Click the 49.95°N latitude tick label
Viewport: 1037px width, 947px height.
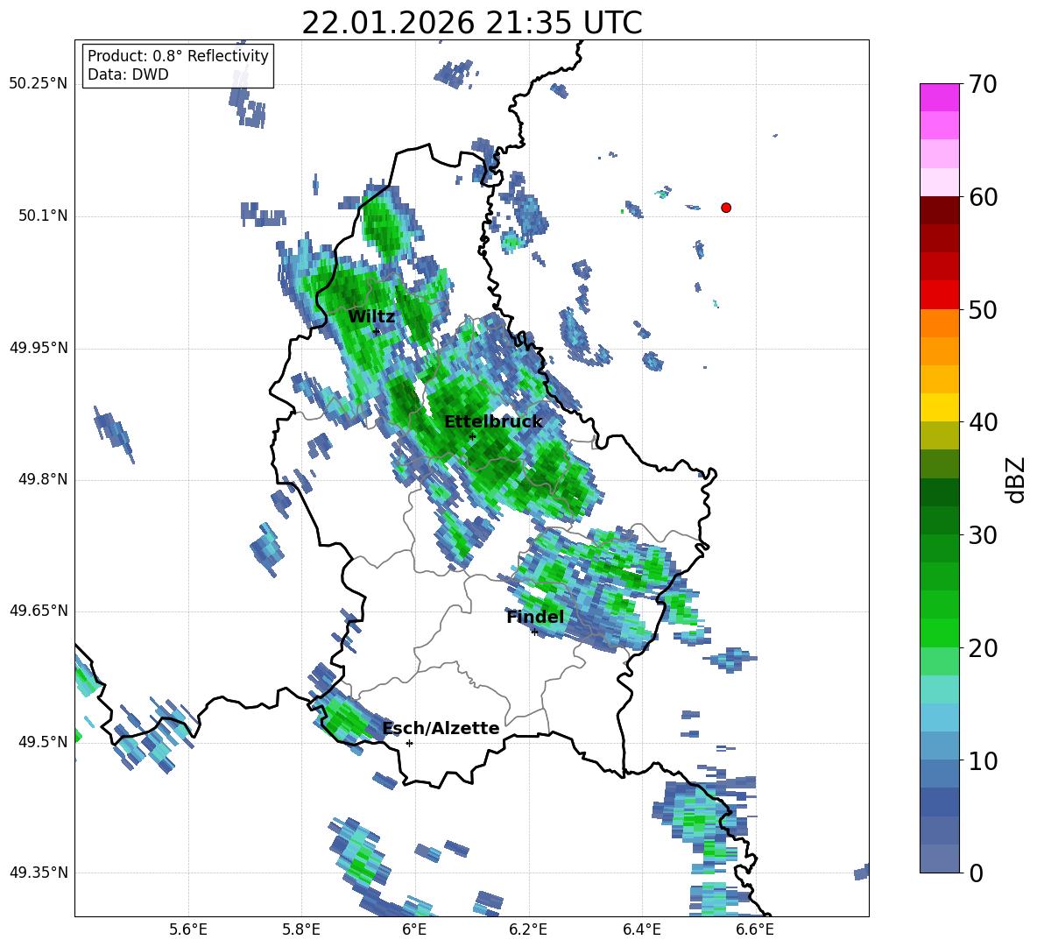(x=39, y=348)
